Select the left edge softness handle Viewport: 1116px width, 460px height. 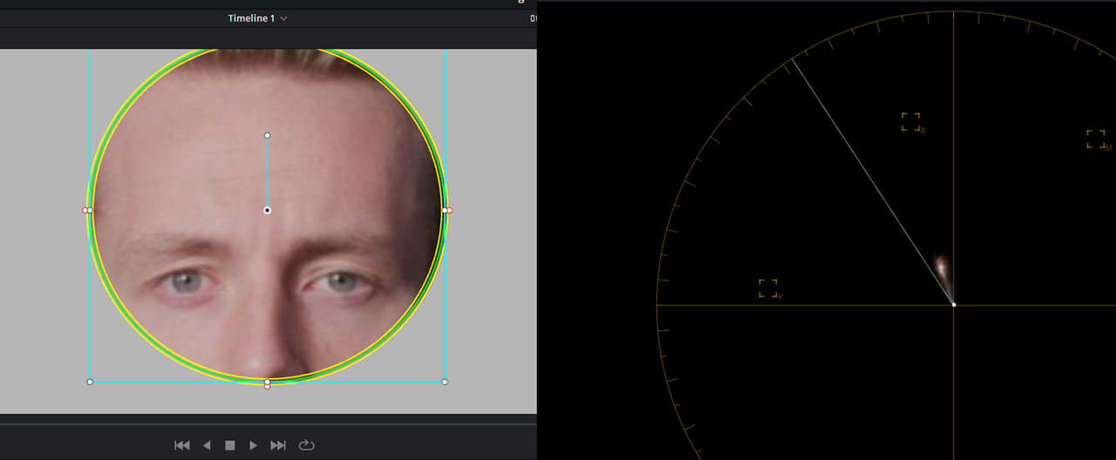(85, 210)
